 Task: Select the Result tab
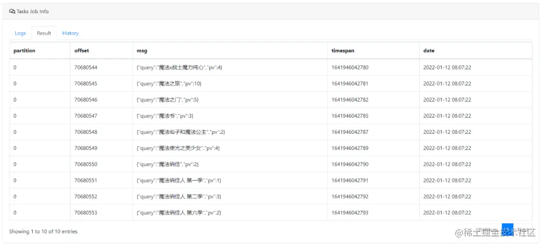[x=44, y=33]
